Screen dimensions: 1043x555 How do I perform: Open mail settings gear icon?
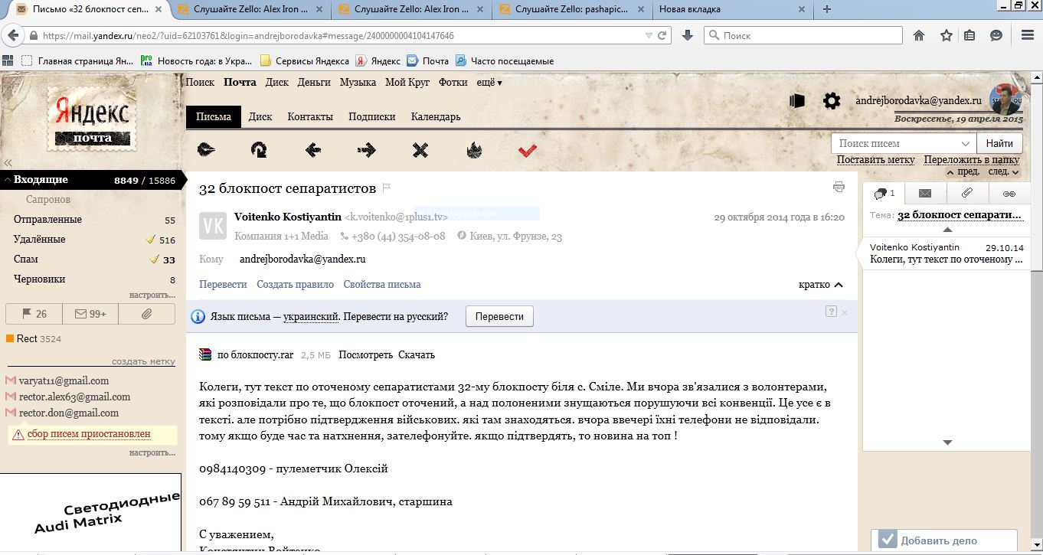(x=831, y=101)
